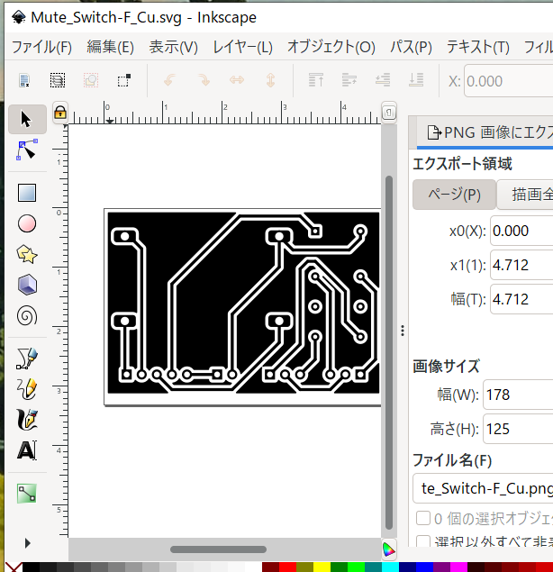
Task: Raise selection one step
Action: point(349,80)
